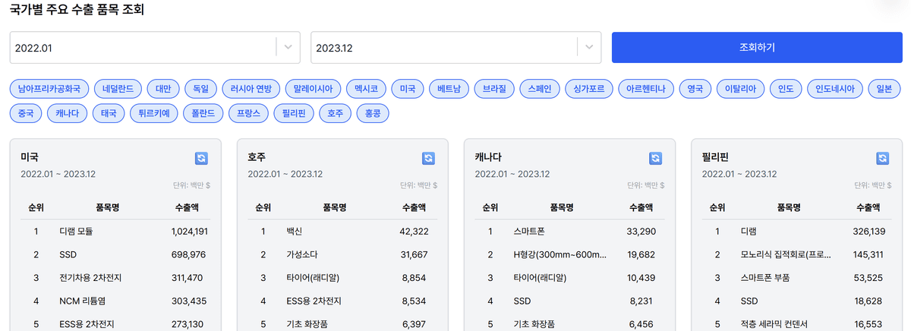Select the 인도 country tag
This screenshot has height=331, width=911.
[786, 89]
